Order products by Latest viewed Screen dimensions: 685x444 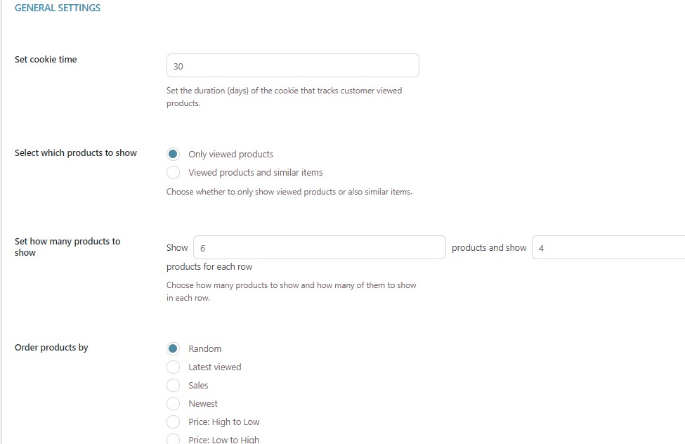point(173,367)
